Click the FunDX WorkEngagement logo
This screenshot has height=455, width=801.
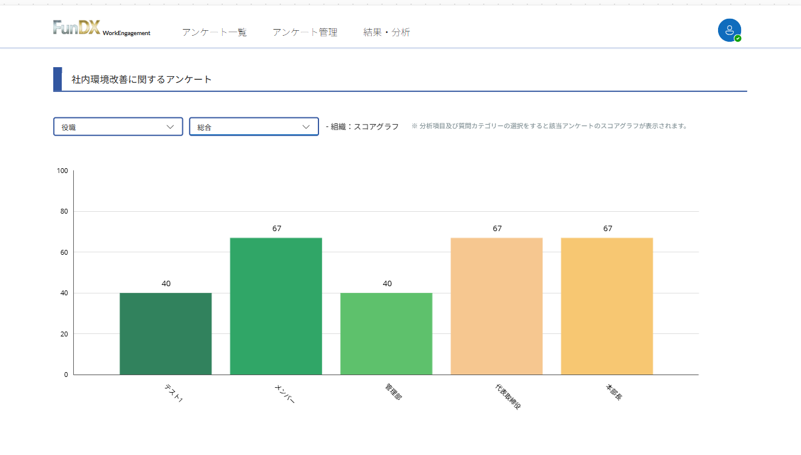pyautogui.click(x=101, y=28)
